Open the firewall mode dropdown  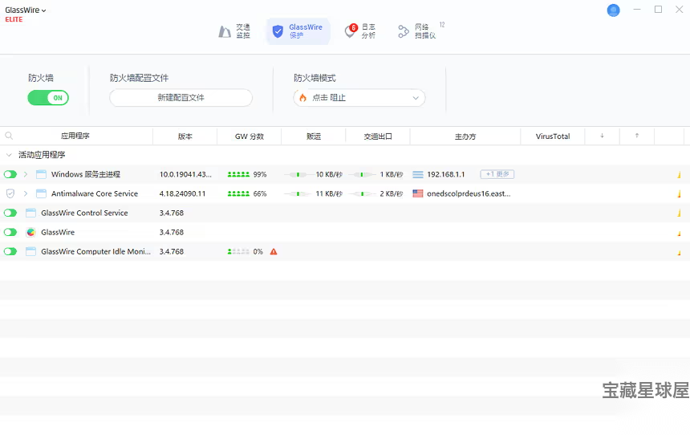tap(359, 98)
